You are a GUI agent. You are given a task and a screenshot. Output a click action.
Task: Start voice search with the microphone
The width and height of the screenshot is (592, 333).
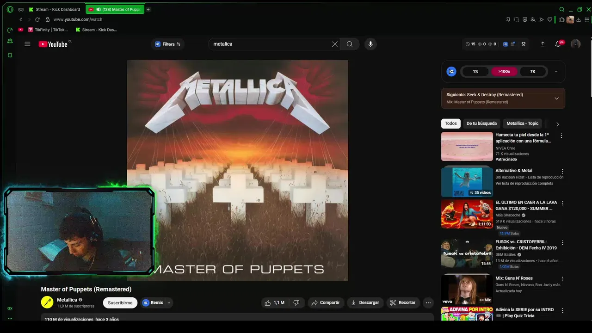(x=370, y=44)
